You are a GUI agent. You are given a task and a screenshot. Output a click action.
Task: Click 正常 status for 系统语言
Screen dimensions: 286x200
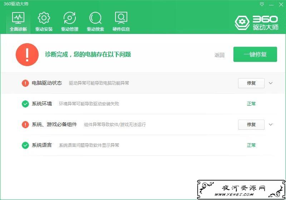pyautogui.click(x=251, y=145)
